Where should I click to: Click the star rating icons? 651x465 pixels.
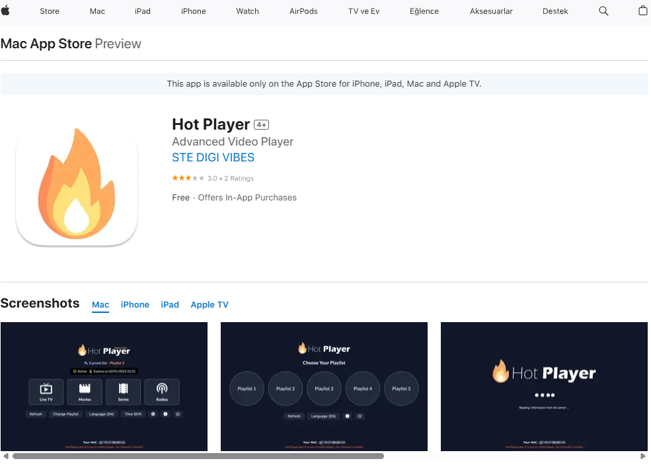coord(188,179)
